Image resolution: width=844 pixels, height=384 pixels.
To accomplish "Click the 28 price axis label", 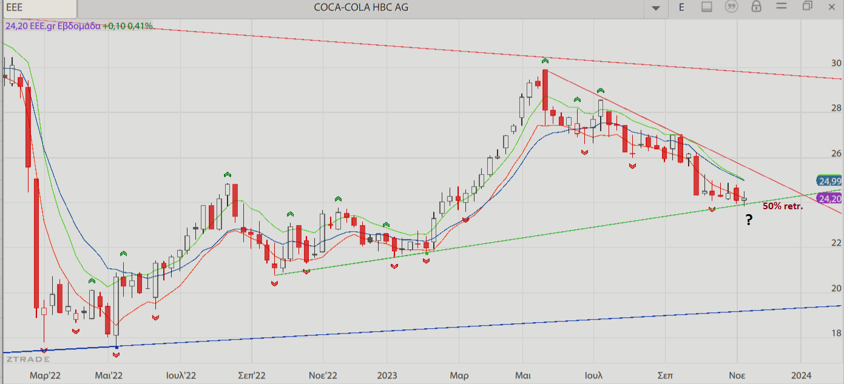I will [x=837, y=109].
